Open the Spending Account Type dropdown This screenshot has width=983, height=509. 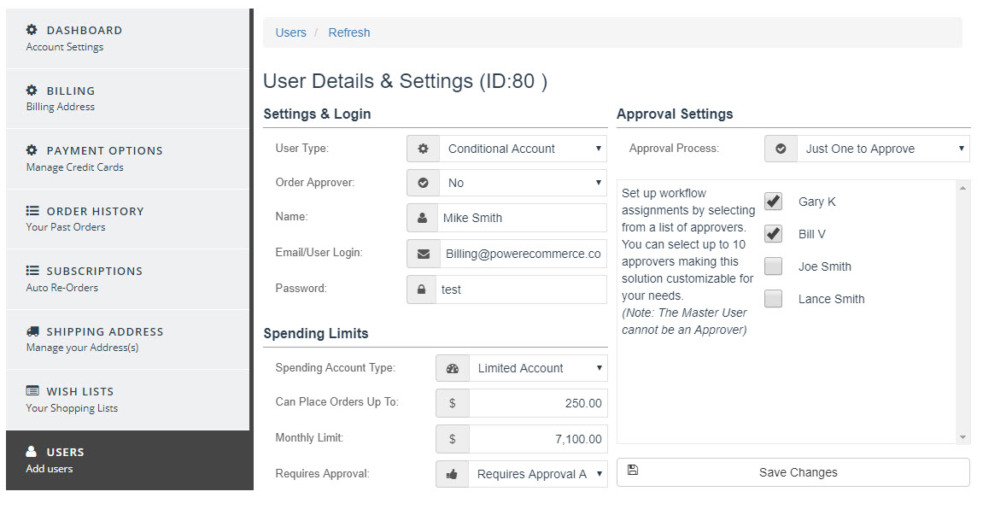[537, 368]
